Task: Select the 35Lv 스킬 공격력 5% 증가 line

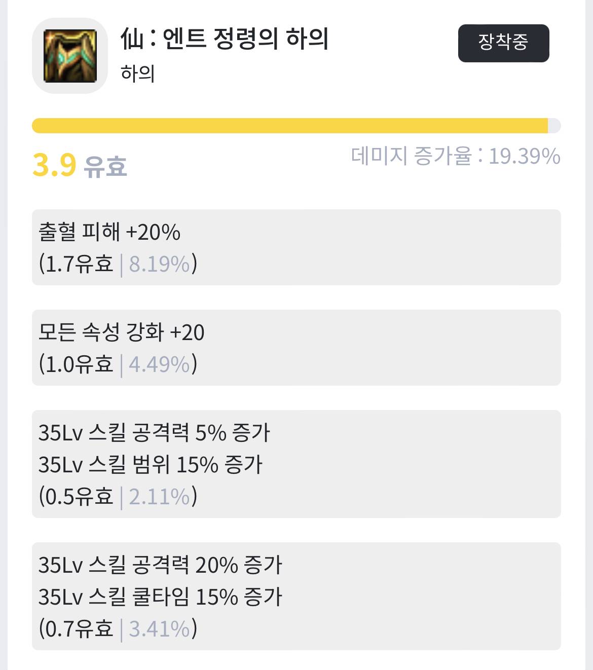Action: click(x=154, y=433)
